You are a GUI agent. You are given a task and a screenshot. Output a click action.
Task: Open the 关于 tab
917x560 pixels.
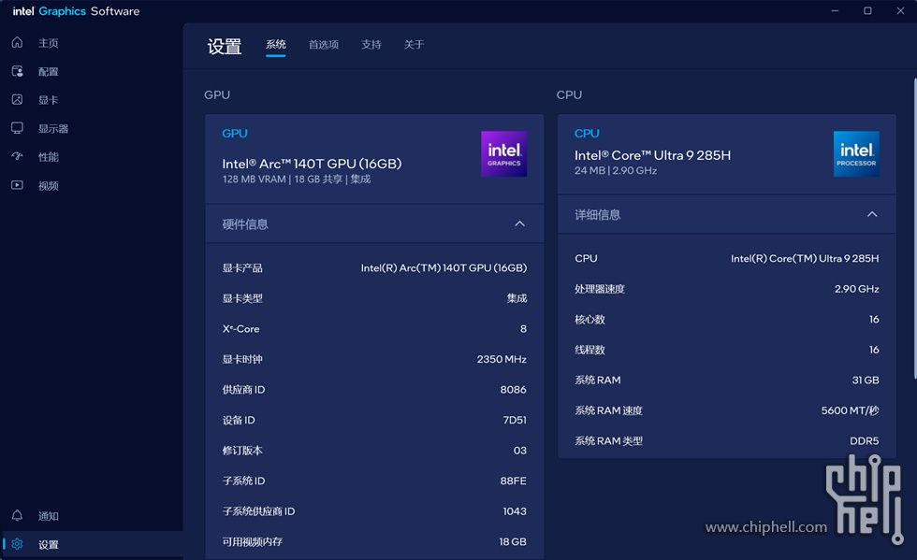coord(414,45)
